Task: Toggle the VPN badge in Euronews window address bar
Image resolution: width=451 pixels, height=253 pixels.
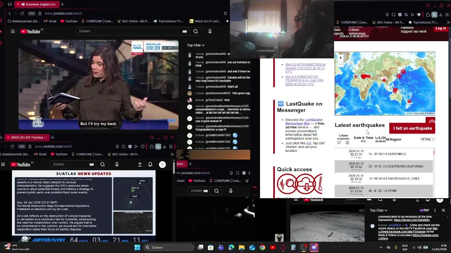Action: click(32, 13)
